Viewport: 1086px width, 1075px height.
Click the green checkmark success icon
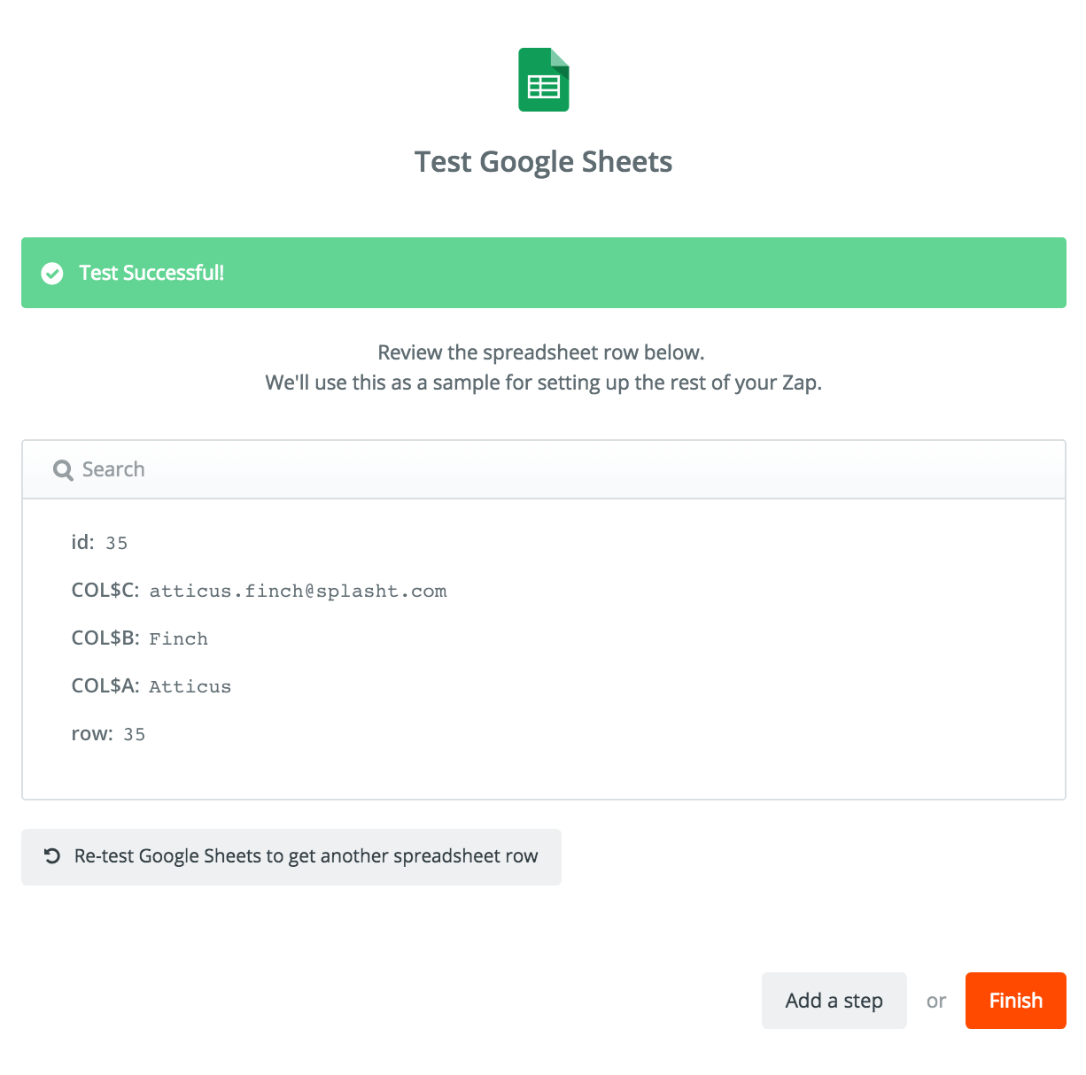[x=52, y=273]
